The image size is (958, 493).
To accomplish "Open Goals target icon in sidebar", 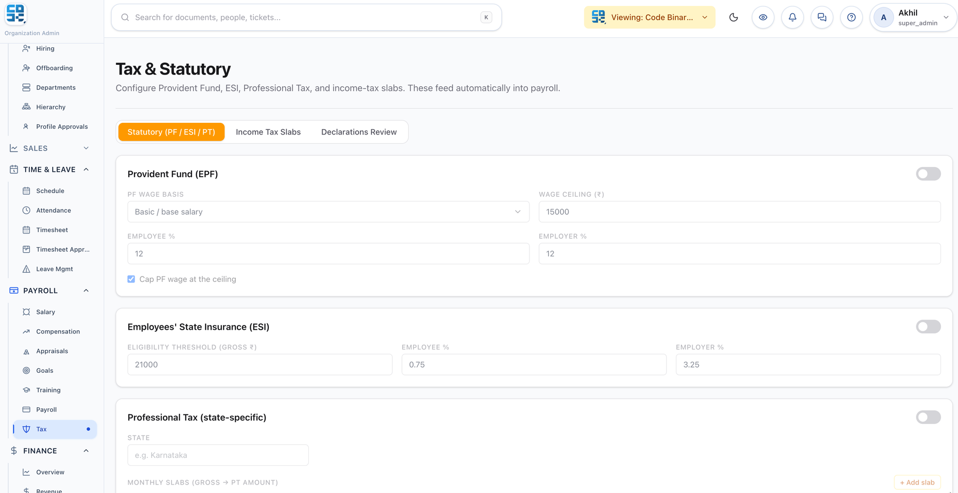I will (x=26, y=371).
